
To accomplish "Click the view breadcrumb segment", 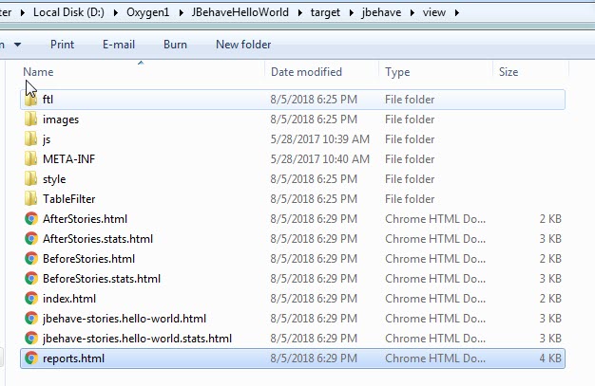I will 434,12.
